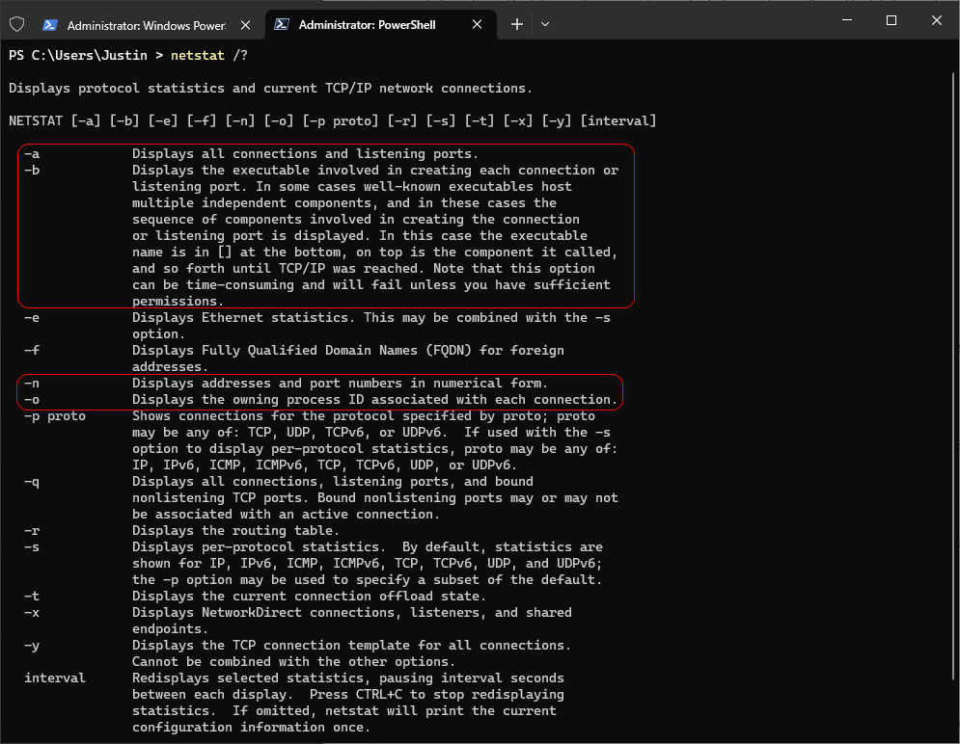
Task: Maximize the terminal window
Action: point(891,20)
